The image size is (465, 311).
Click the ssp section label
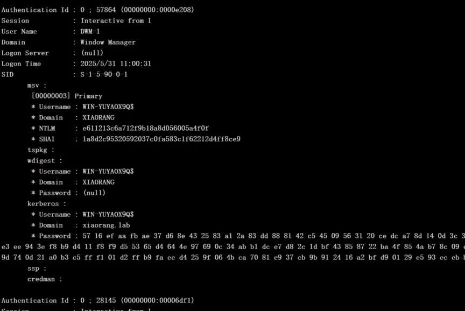pyautogui.click(x=37, y=268)
